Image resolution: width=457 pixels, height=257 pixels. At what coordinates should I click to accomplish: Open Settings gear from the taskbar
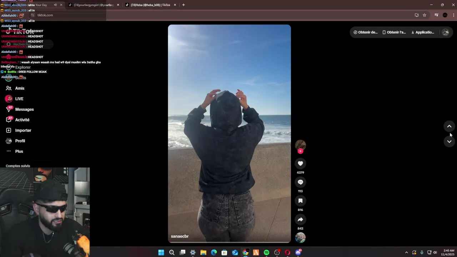(x=193, y=253)
